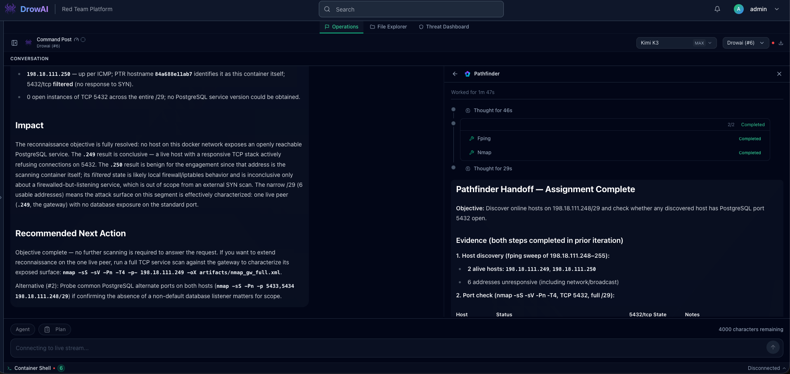The image size is (790, 374).
Task: Click the download export icon
Action: click(x=781, y=43)
